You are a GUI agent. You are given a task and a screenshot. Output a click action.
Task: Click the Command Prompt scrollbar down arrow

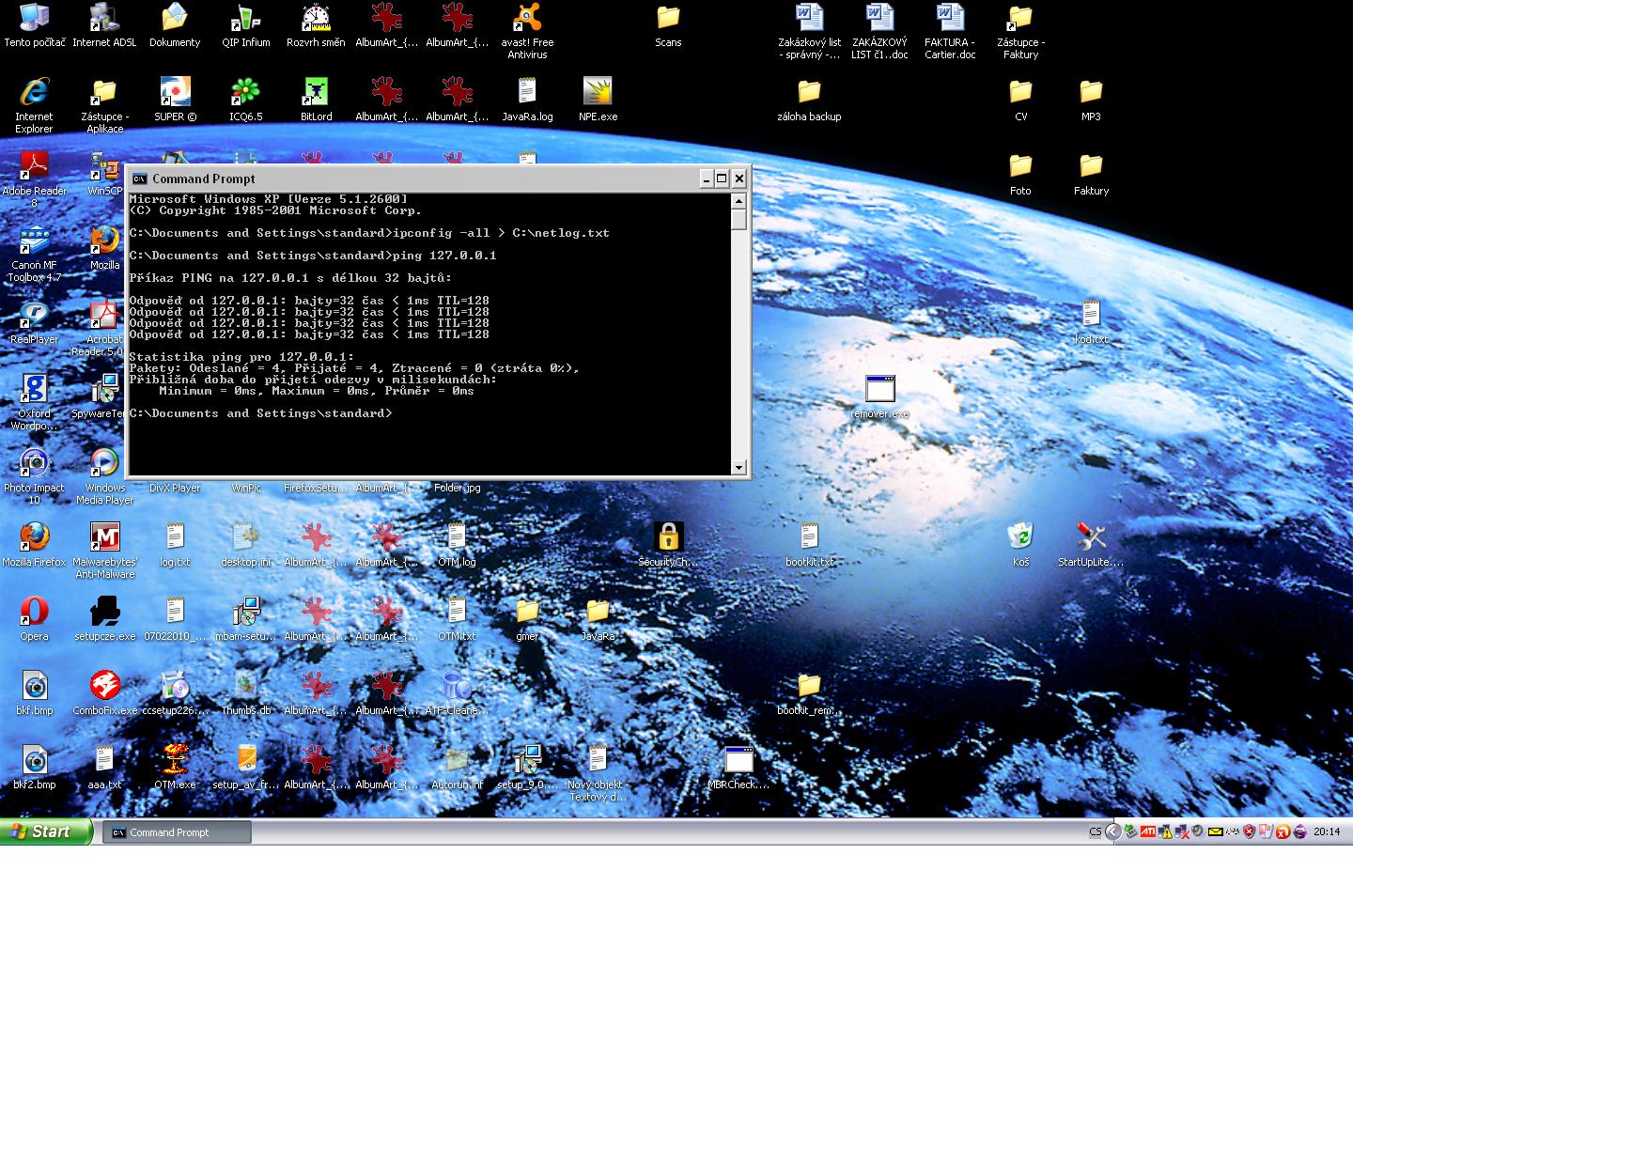(x=738, y=467)
